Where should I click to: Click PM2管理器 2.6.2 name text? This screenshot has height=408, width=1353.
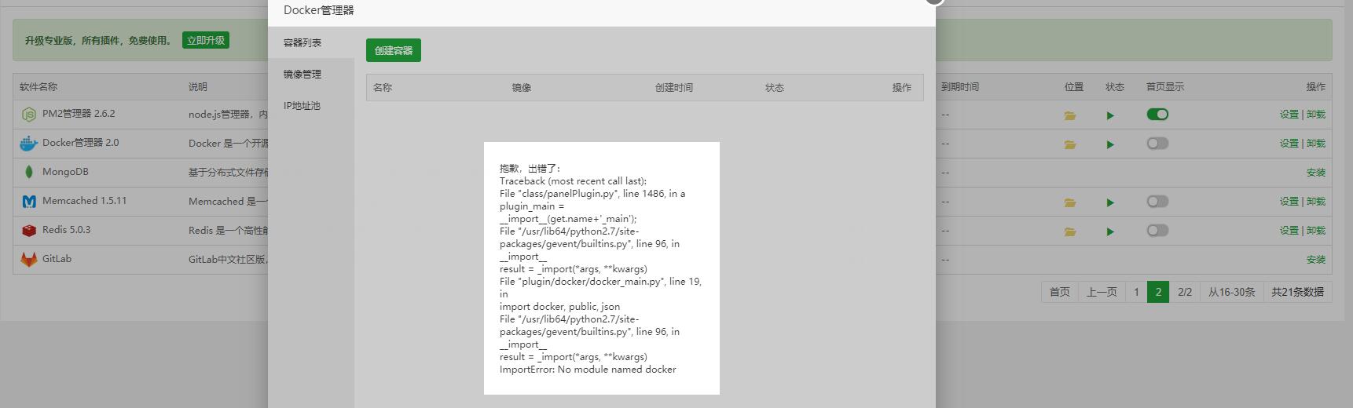[79, 114]
